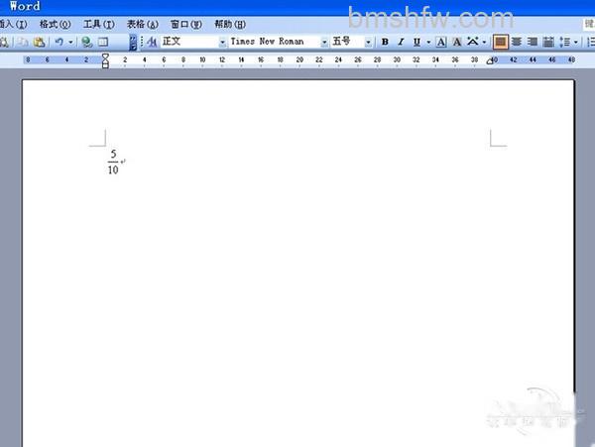This screenshot has width=595, height=447.
Task: Open the style dropdown showing 正文
Action: (222, 42)
